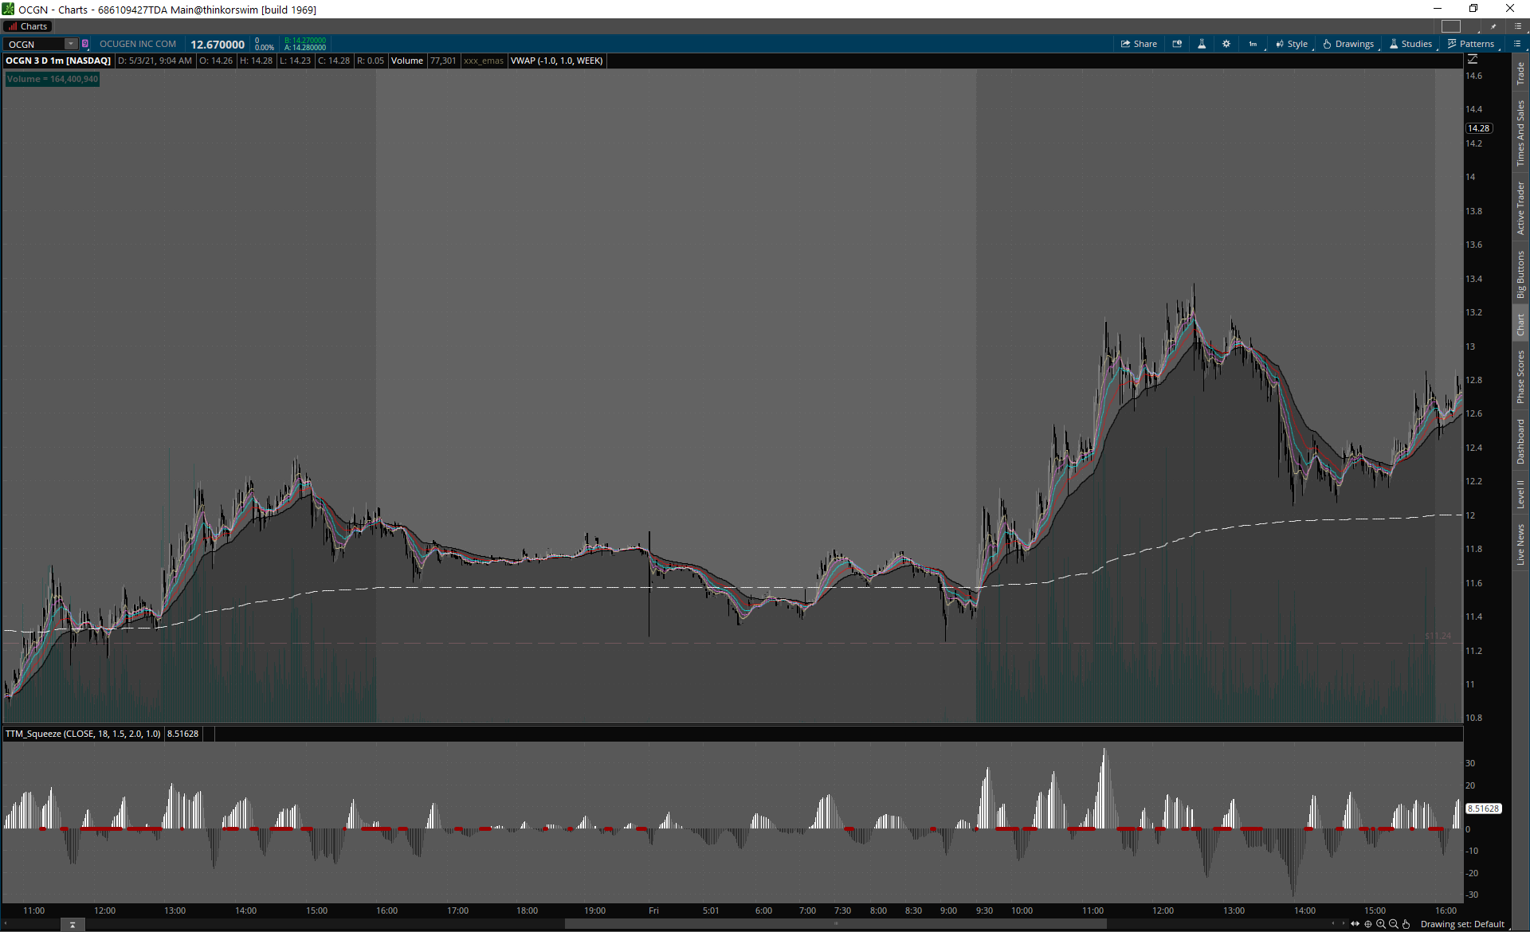
Task: Click the purple link color indicator
Action: click(x=85, y=44)
